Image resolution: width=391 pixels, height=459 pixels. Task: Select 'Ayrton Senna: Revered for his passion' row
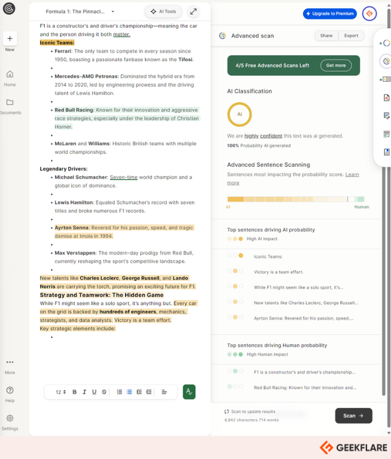click(x=304, y=318)
